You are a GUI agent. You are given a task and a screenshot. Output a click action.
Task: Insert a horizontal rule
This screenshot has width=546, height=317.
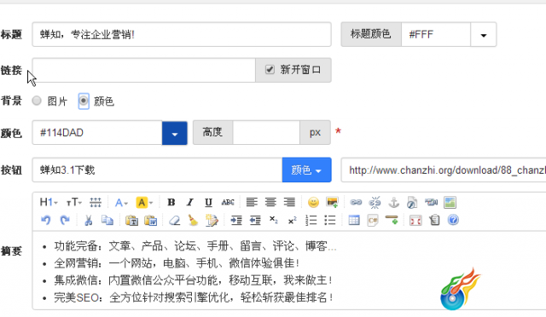pyautogui.click(x=392, y=220)
